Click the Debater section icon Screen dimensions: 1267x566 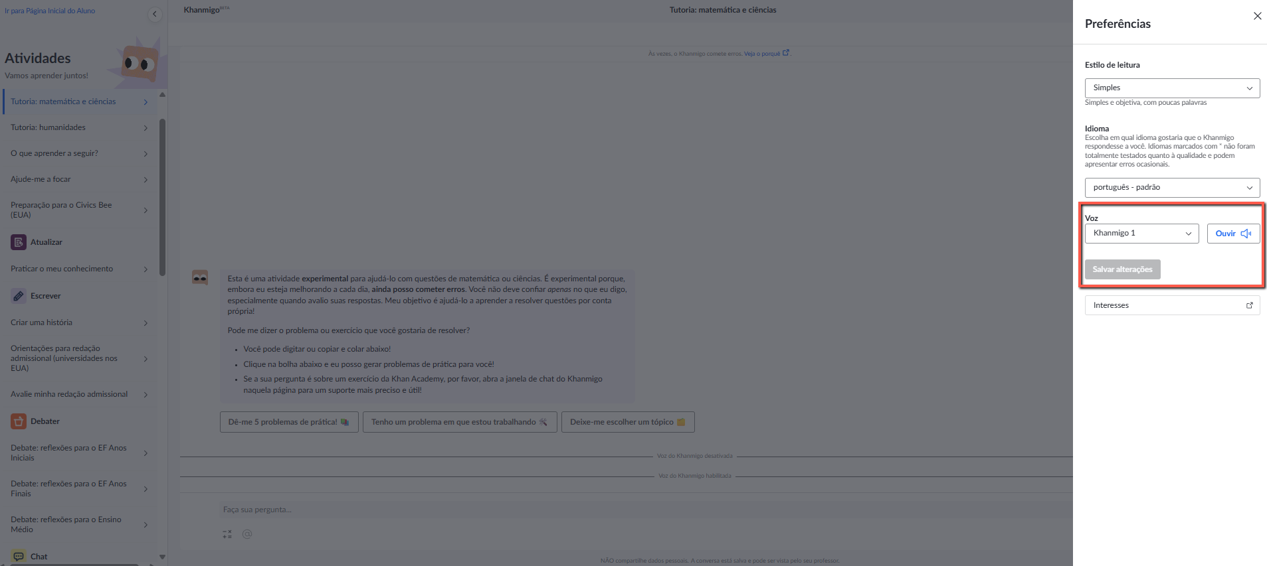click(x=19, y=421)
